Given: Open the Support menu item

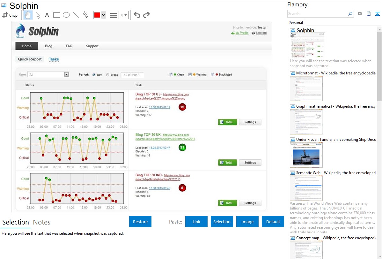Looking at the screenshot, I should [x=92, y=46].
